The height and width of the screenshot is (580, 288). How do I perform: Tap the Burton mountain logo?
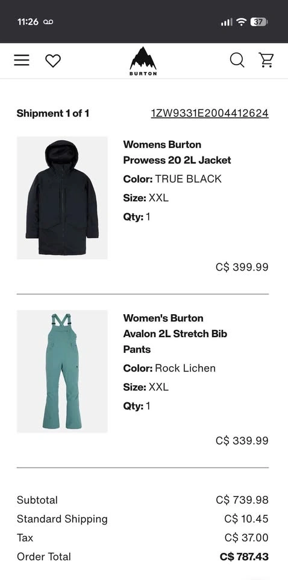143,61
